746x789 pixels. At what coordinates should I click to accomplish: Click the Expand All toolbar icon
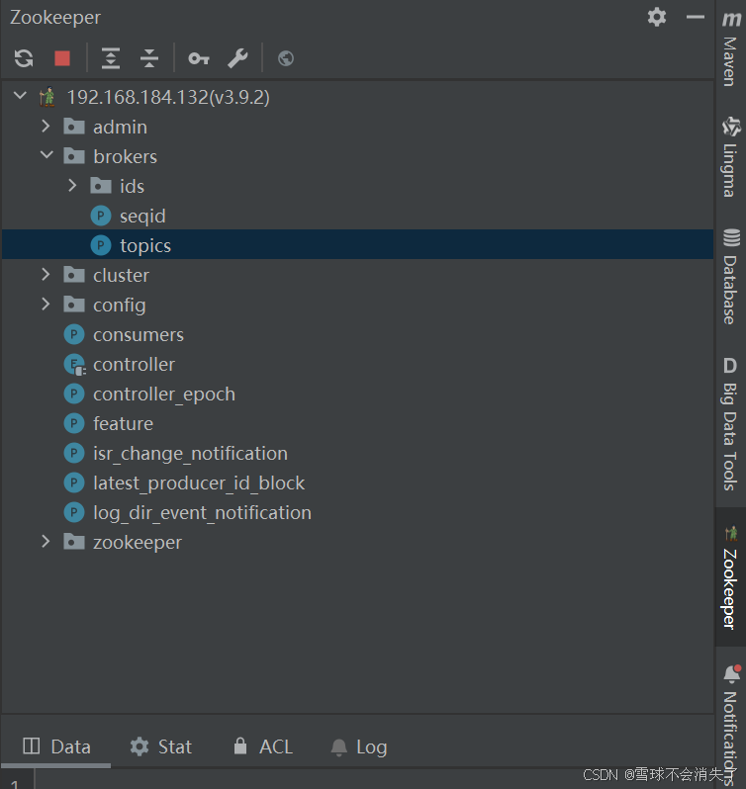pos(111,58)
